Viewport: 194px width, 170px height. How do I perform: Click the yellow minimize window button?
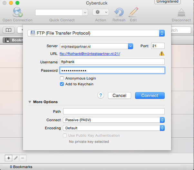coord(11,3)
